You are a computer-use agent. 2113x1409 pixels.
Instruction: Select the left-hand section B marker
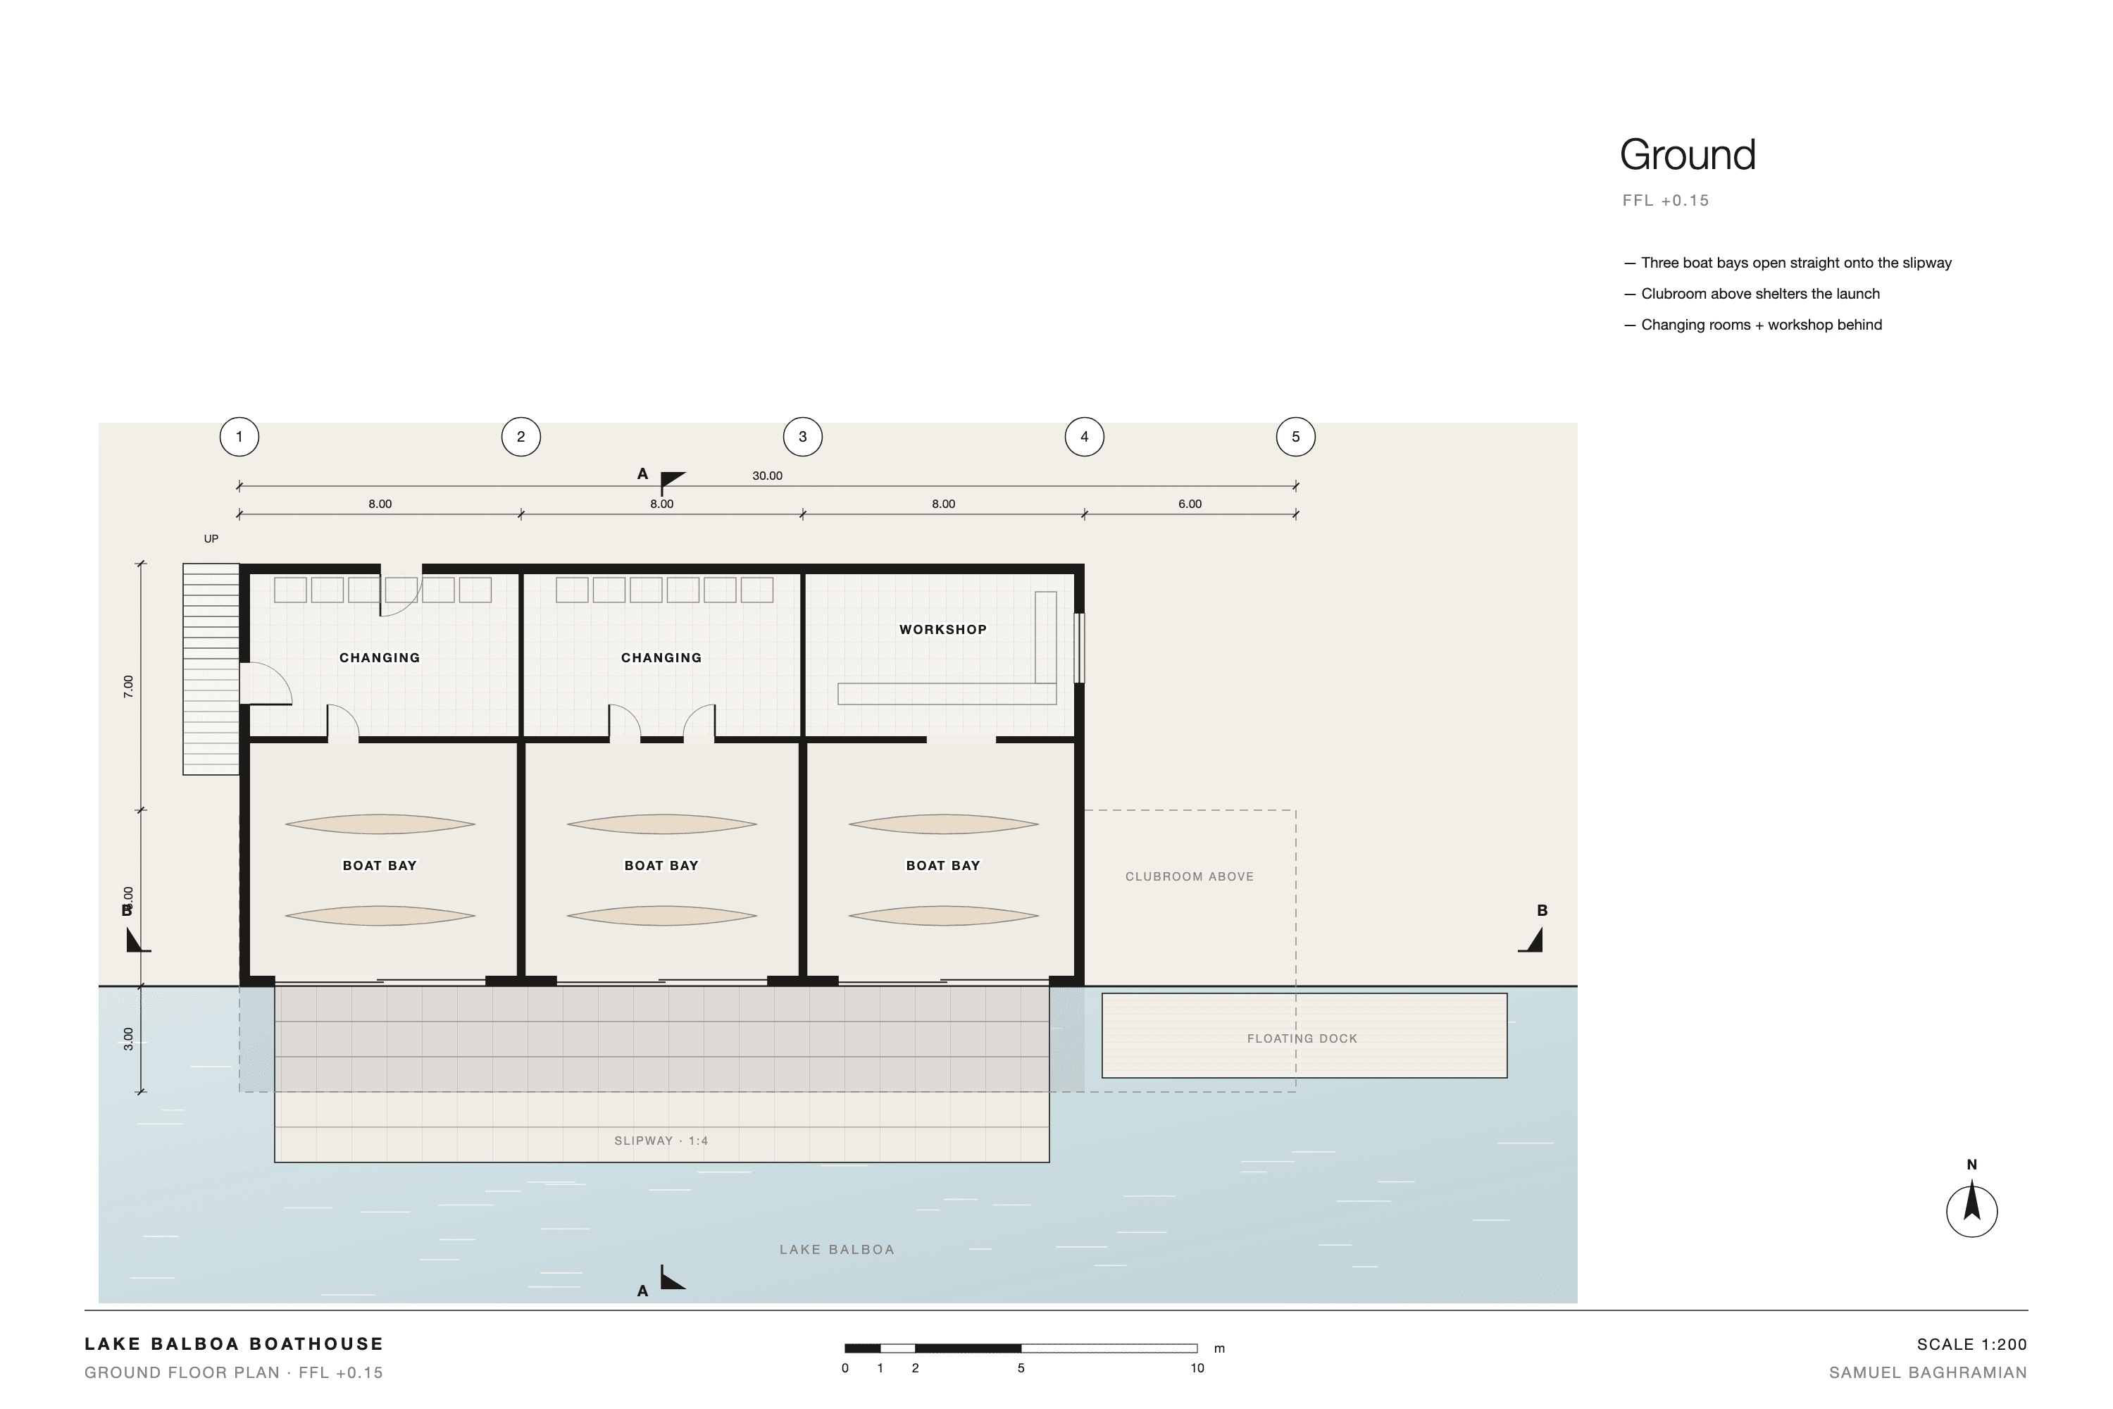click(138, 939)
